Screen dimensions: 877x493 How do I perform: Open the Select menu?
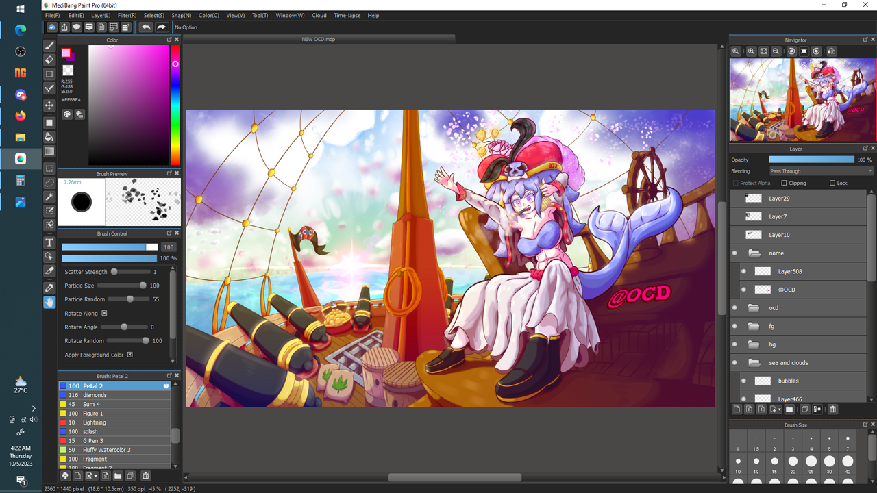click(153, 15)
